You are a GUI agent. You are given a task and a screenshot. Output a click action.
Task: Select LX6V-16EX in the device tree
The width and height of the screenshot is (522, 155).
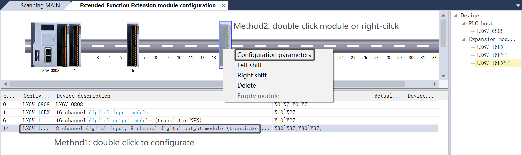[x=490, y=47]
